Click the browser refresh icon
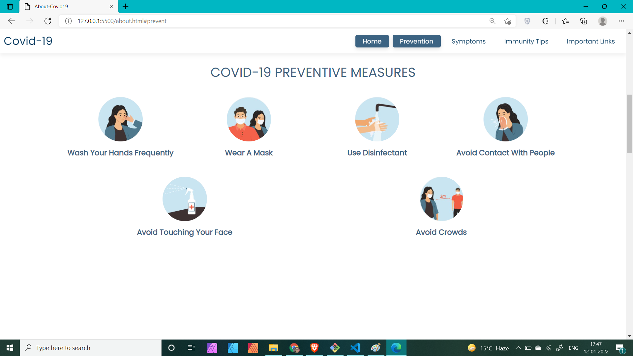Image resolution: width=633 pixels, height=356 pixels. [x=48, y=21]
